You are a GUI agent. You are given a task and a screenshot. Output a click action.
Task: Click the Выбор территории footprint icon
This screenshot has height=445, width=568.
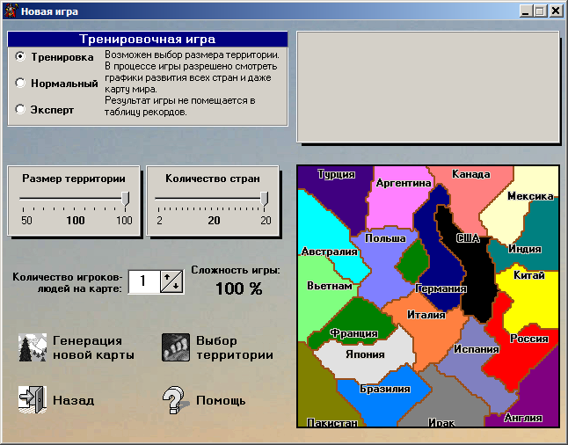176,347
